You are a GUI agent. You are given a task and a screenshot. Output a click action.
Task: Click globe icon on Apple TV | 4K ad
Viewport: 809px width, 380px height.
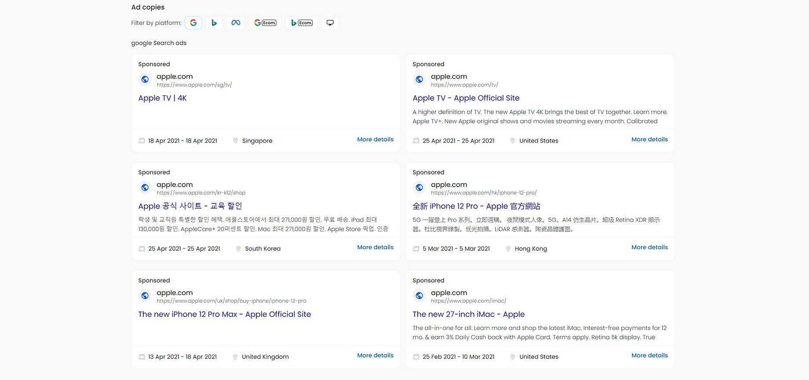click(145, 80)
